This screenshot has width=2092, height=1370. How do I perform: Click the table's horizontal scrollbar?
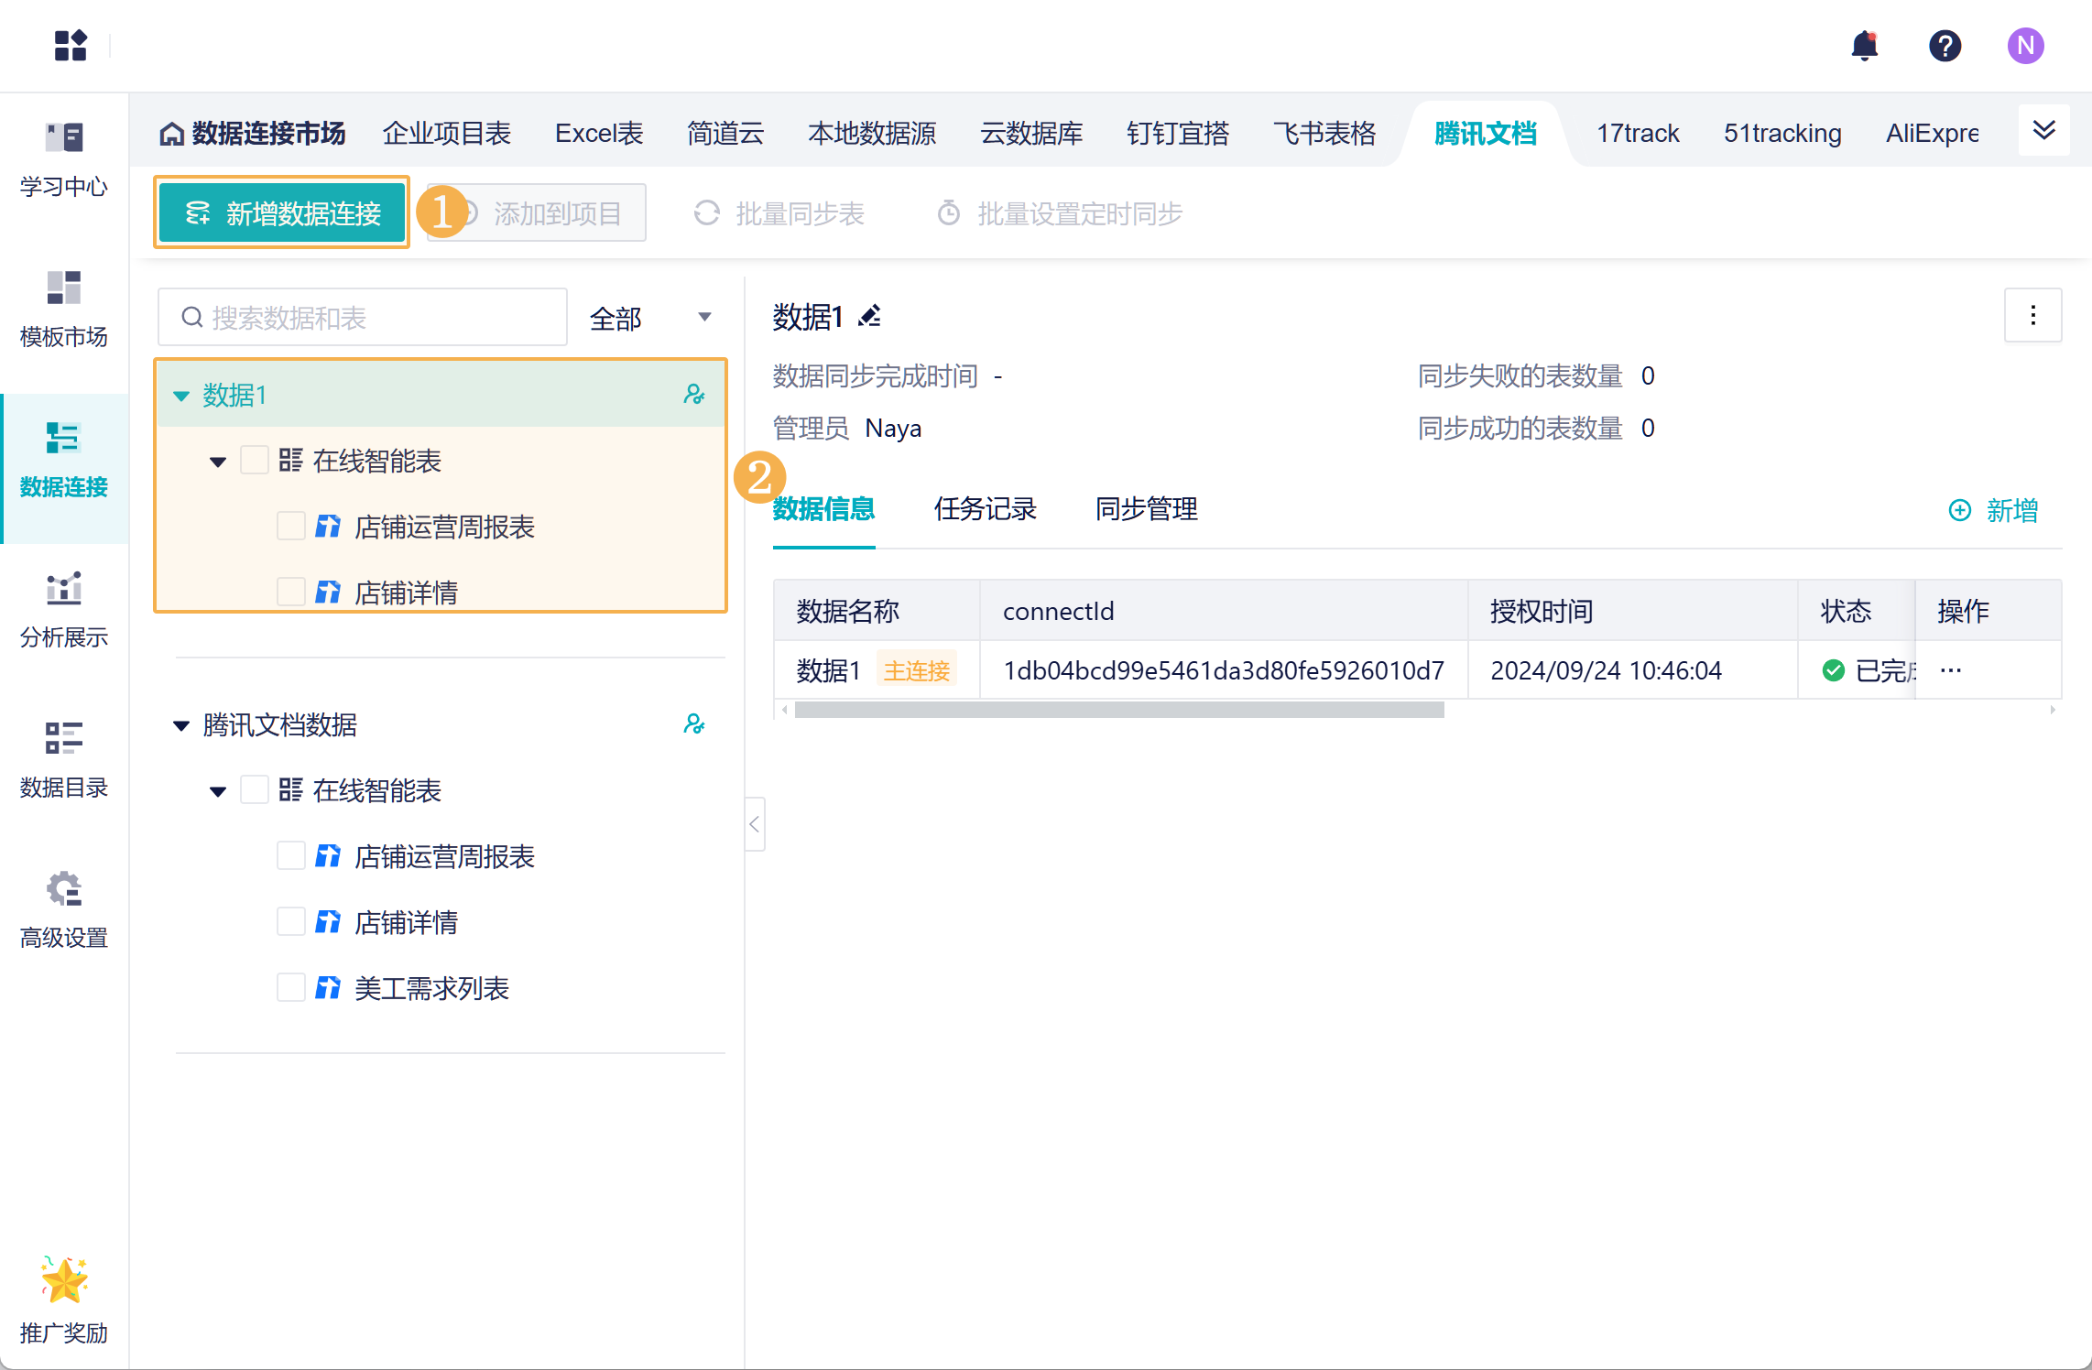coord(1118,710)
